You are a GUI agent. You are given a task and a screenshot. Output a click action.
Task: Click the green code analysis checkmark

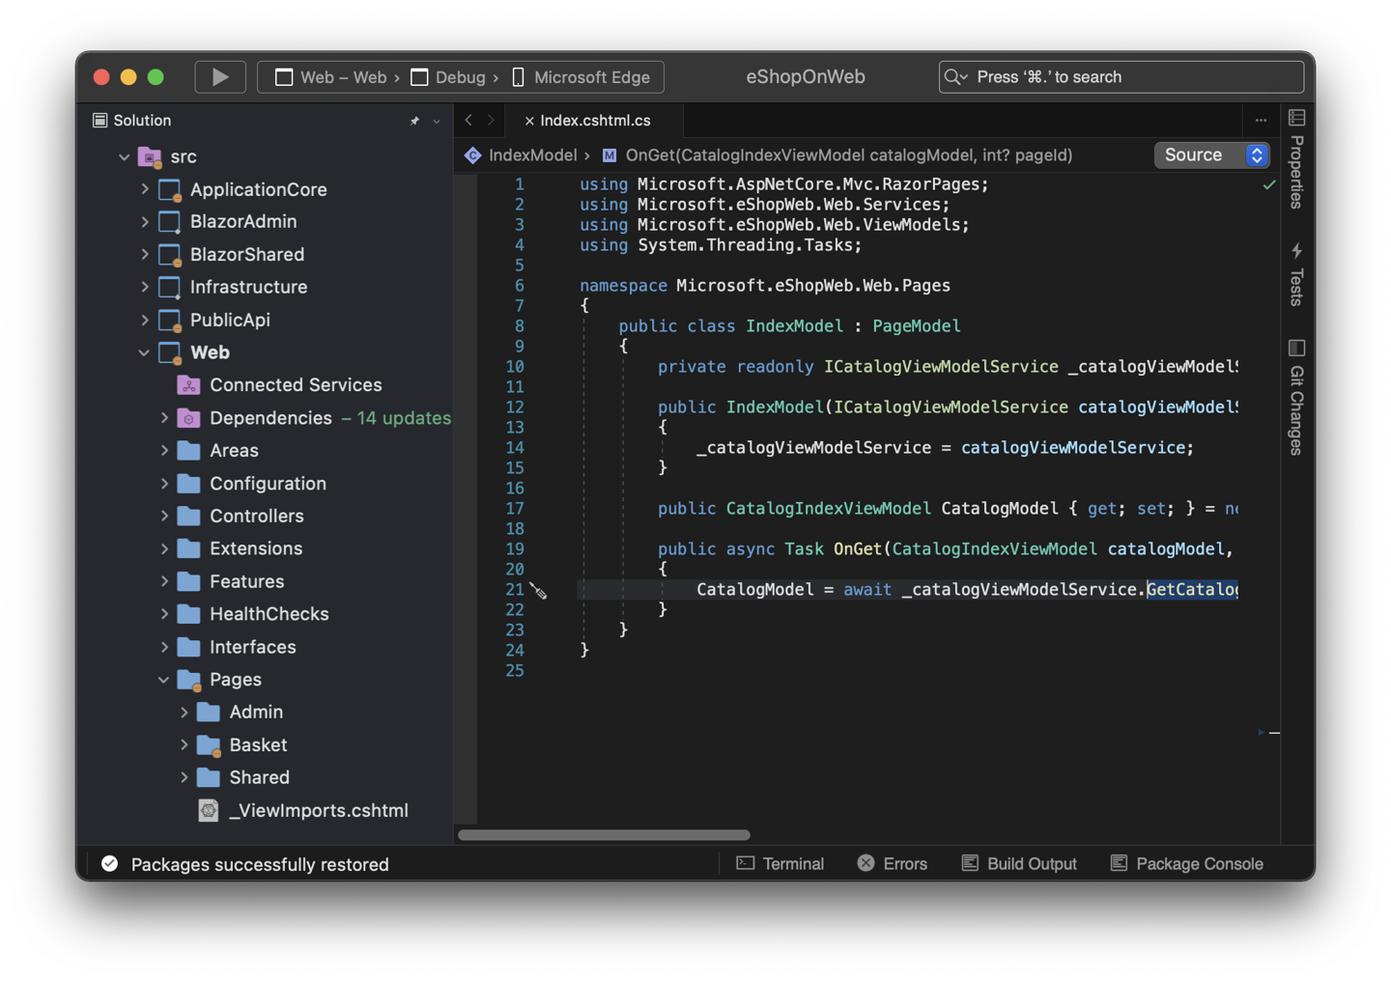click(x=1268, y=184)
